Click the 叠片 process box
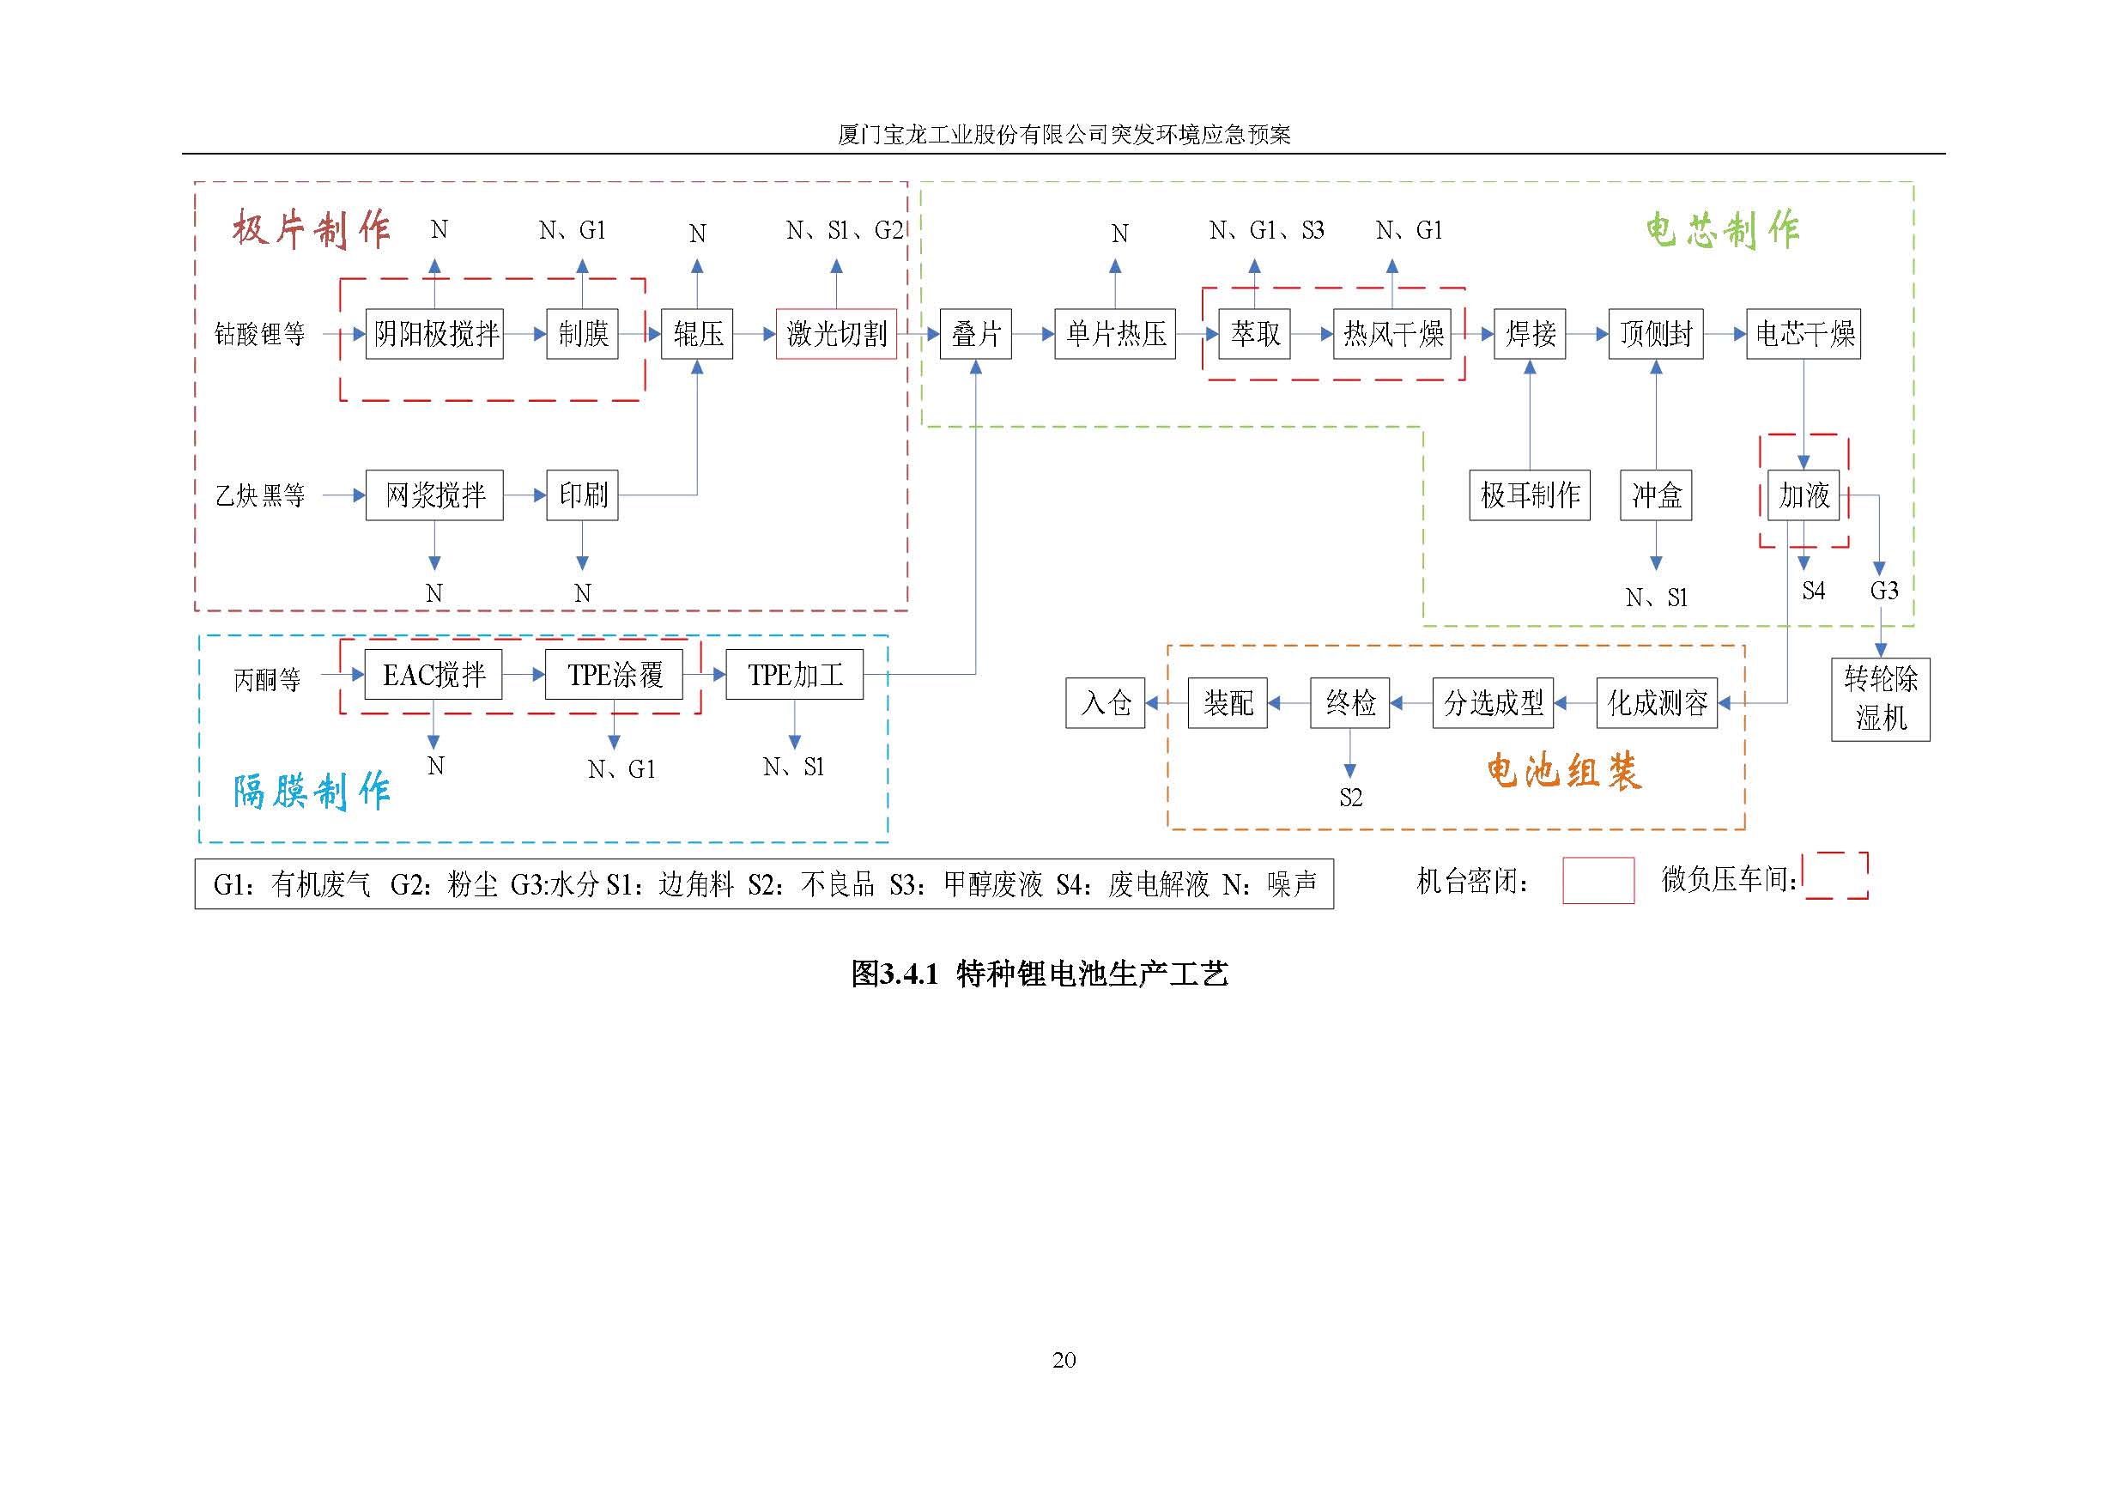 coord(975,334)
